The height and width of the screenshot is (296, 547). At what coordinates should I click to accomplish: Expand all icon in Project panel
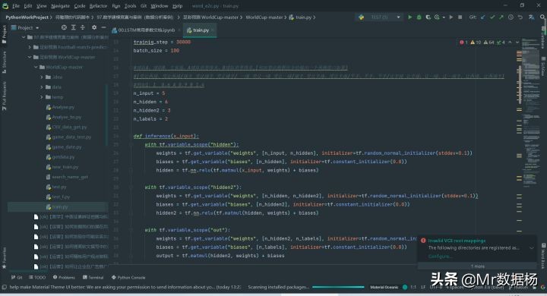(x=73, y=27)
